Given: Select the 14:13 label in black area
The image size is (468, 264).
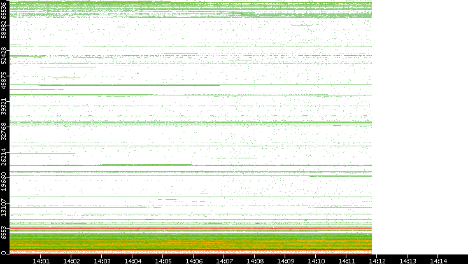Looking at the screenshot, I should [408, 260].
